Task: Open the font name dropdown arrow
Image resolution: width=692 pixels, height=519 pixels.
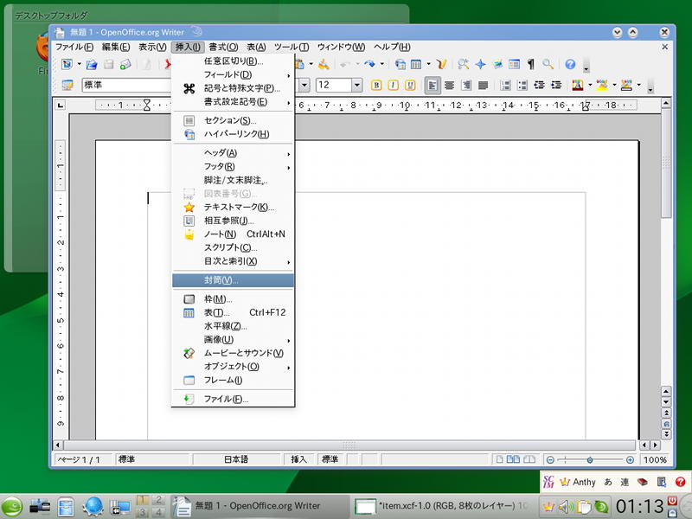Action: pos(304,85)
